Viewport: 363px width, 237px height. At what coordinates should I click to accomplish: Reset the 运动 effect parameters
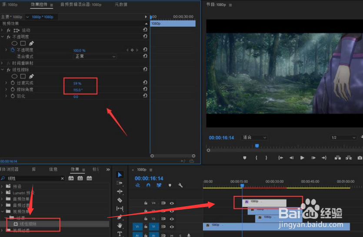pyautogui.click(x=145, y=30)
